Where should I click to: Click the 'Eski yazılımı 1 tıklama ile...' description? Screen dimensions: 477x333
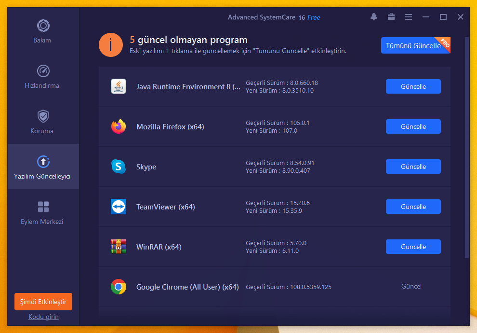238,51
